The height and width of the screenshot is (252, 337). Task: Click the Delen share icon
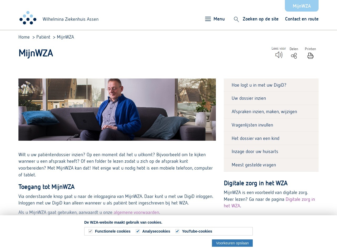coord(294,56)
